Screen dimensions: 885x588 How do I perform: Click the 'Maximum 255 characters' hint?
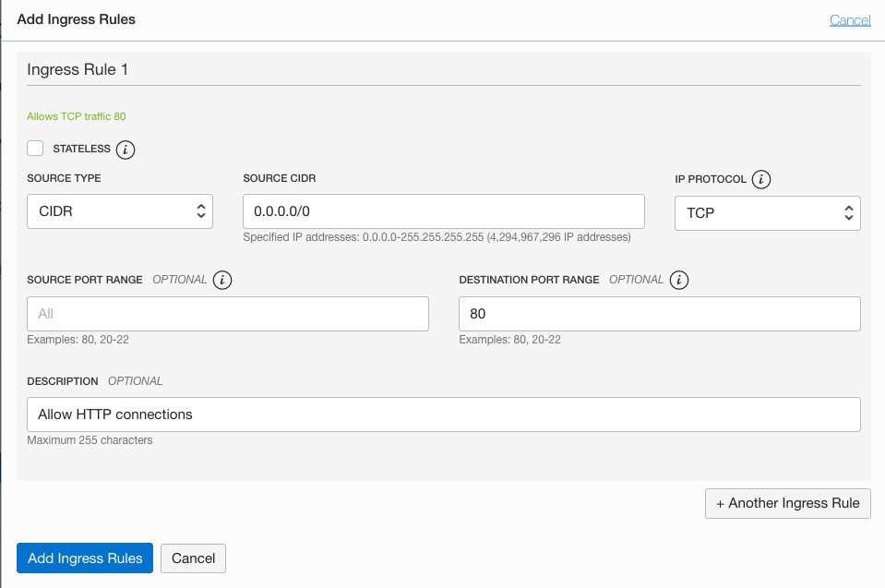pyautogui.click(x=90, y=440)
